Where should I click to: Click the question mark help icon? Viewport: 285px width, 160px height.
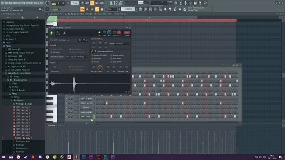190,3
